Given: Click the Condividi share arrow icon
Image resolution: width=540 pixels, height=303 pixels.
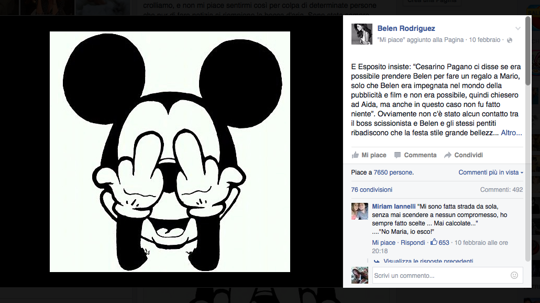Looking at the screenshot, I should pos(448,155).
